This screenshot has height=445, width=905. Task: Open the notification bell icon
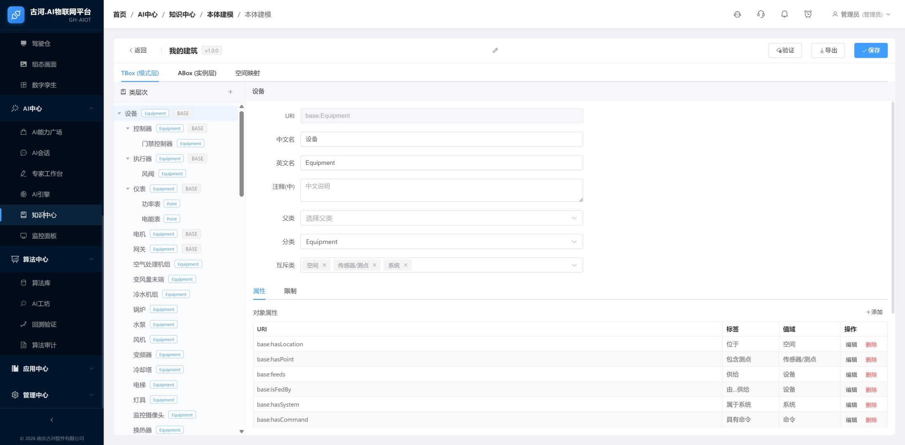[784, 14]
